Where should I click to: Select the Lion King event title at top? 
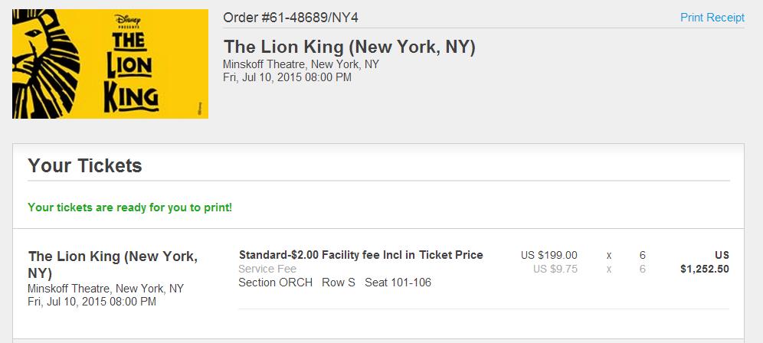click(349, 47)
